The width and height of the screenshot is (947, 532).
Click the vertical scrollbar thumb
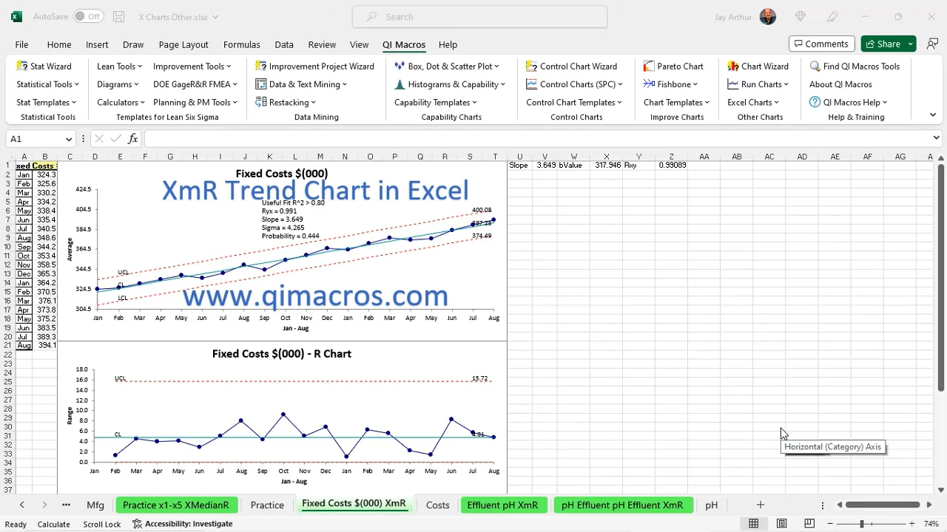[x=941, y=277]
